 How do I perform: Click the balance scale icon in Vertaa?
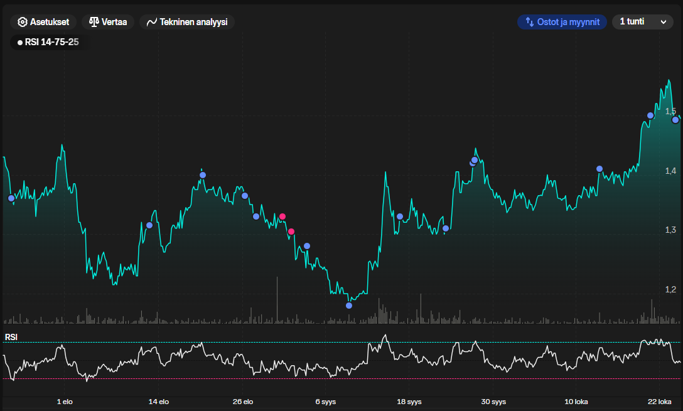click(94, 22)
